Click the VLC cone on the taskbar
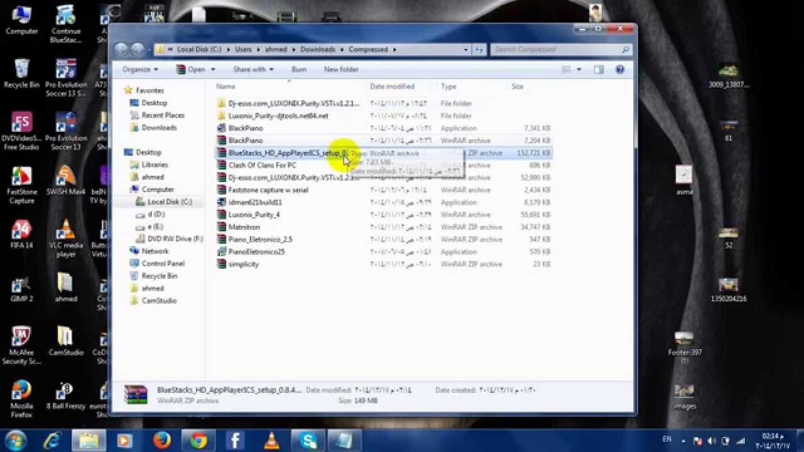 coord(271,441)
